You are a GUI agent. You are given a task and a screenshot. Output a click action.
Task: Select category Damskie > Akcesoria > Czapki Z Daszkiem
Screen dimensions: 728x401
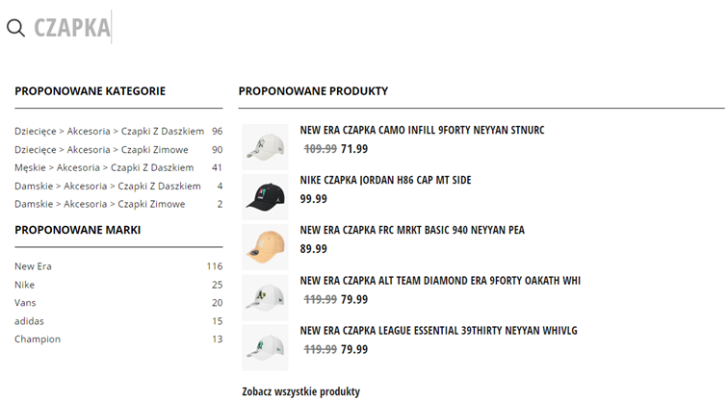pos(118,186)
